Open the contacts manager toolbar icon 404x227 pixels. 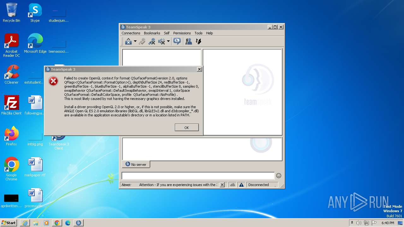coord(189,41)
